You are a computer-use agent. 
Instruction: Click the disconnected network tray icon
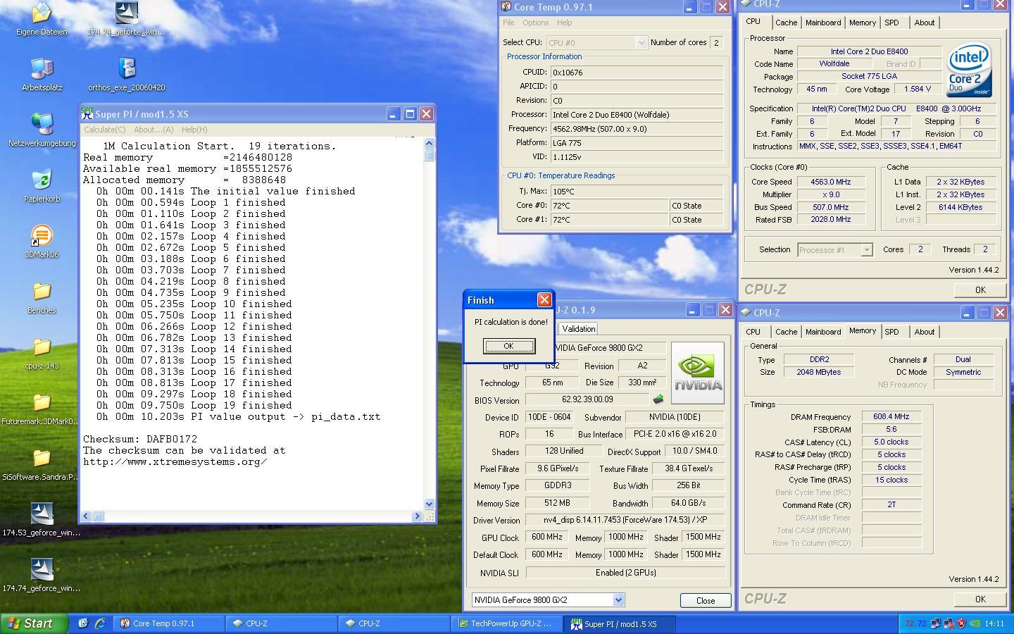click(x=949, y=623)
